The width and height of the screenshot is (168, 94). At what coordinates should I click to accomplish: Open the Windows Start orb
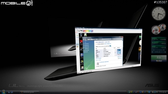tap(3, 92)
